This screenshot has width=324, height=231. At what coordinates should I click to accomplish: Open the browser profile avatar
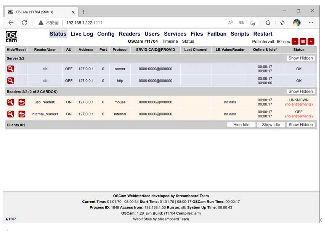pos(297,23)
